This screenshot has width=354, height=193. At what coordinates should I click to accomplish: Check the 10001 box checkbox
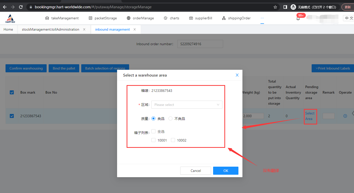click(153, 140)
